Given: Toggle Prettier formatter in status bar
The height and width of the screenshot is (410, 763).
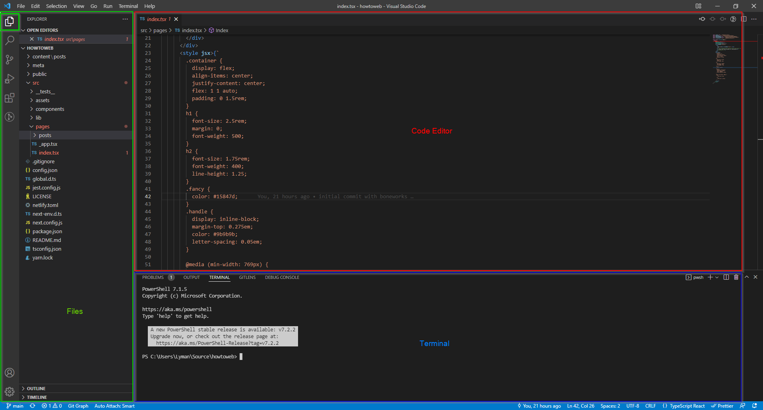Looking at the screenshot, I should (x=722, y=406).
